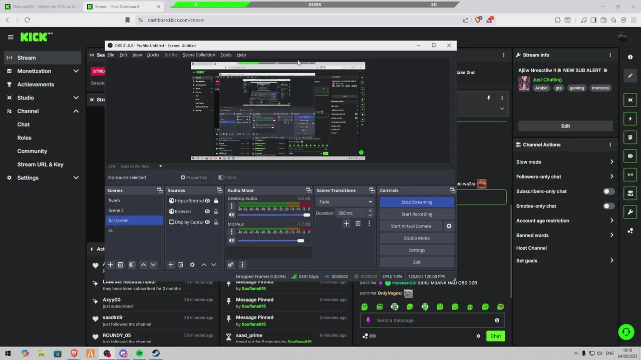
Task: Click lightning bolt icon in right rail
Action: click(630, 119)
